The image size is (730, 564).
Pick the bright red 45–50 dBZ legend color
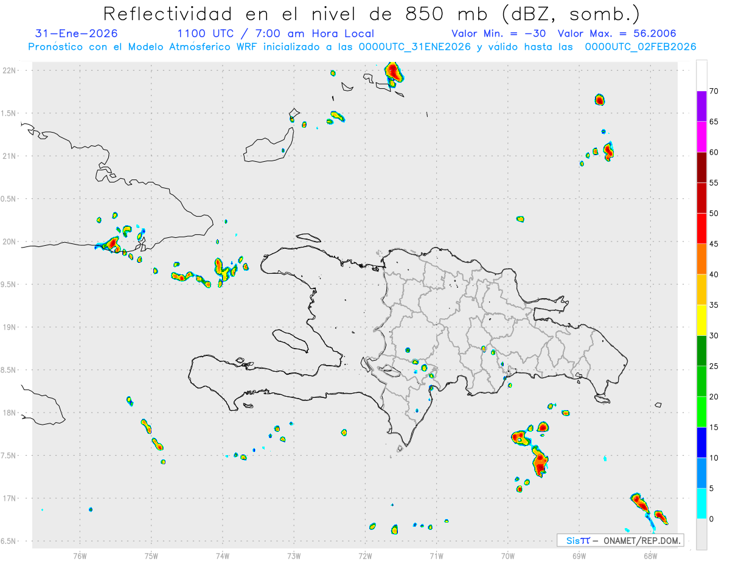[701, 228]
